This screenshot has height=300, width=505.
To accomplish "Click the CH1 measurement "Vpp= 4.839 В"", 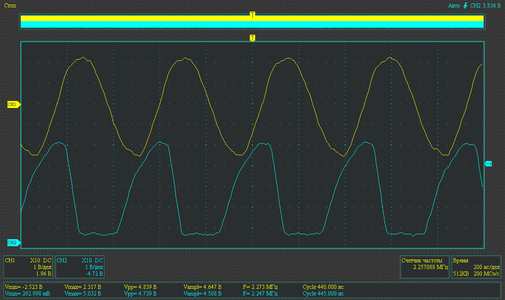I will pyautogui.click(x=140, y=287).
